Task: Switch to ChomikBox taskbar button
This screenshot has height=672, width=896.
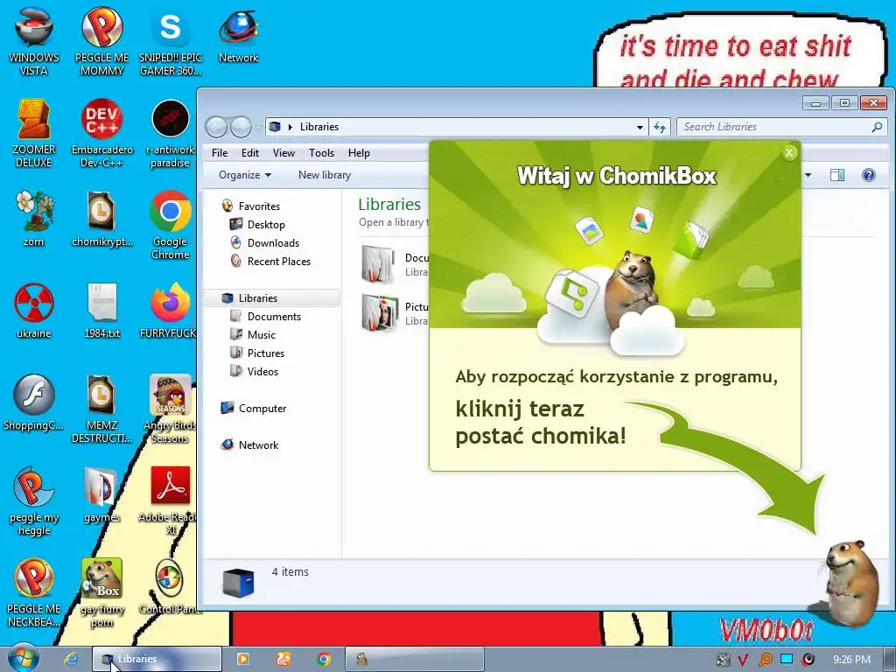Action: (x=415, y=659)
